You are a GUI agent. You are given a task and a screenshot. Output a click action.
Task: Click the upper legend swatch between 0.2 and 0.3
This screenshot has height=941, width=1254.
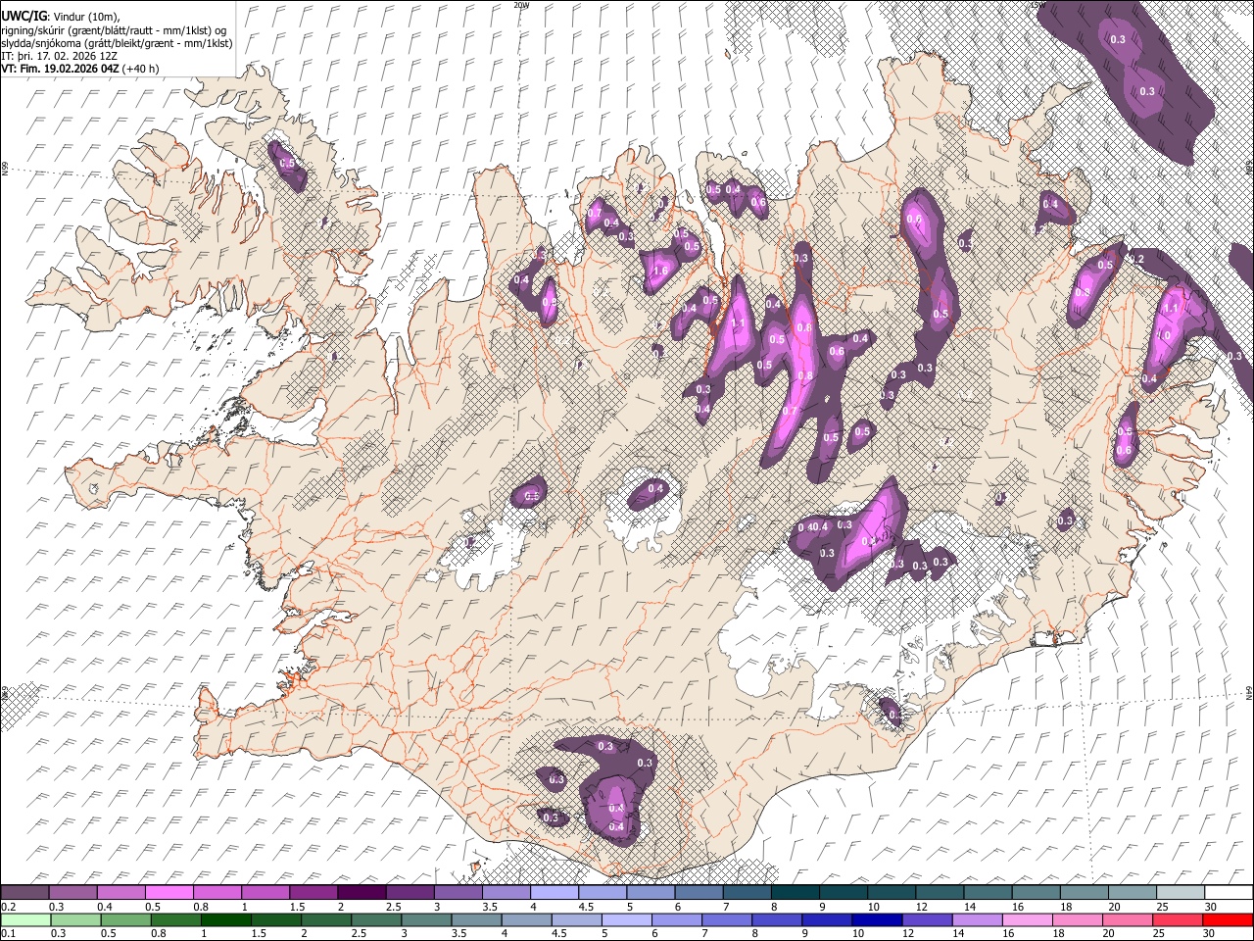24,892
